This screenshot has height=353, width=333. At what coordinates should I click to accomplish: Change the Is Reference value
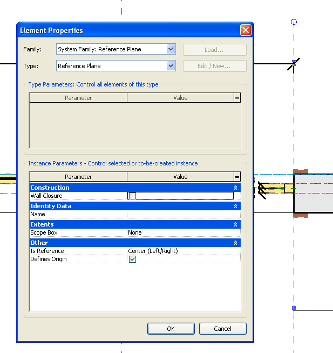point(180,251)
